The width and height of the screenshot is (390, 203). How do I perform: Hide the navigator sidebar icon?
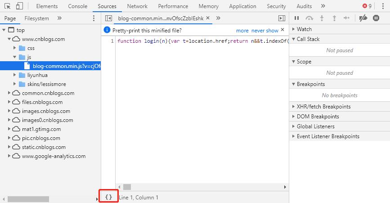pyautogui.click(x=108, y=18)
